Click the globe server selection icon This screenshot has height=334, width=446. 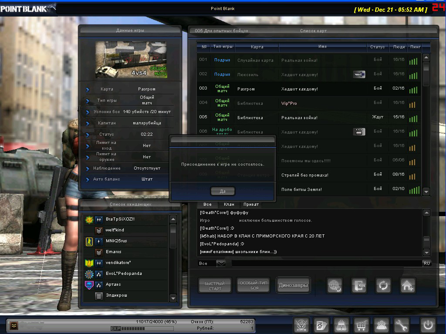[x=334, y=285]
